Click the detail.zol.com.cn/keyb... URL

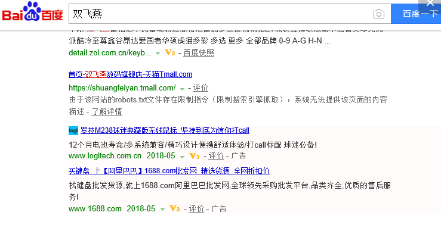point(110,53)
